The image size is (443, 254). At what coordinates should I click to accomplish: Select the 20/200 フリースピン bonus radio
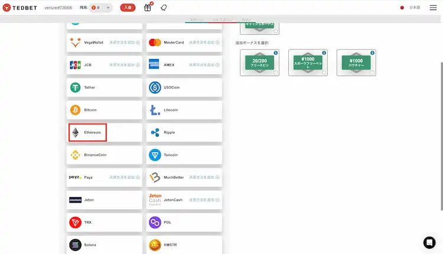tap(275, 72)
